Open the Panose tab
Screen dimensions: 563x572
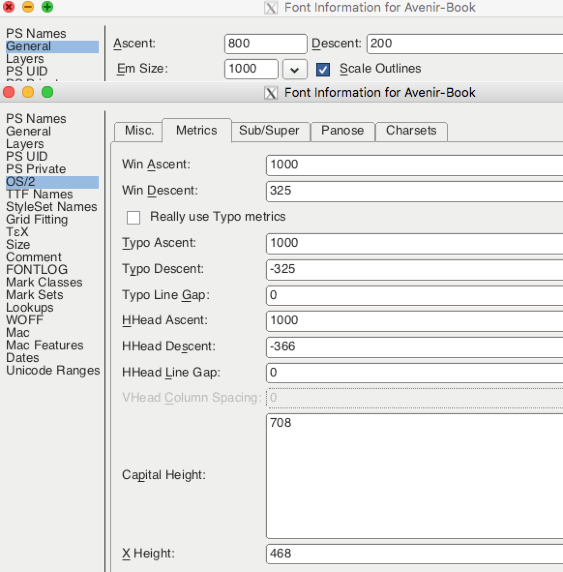pos(342,131)
